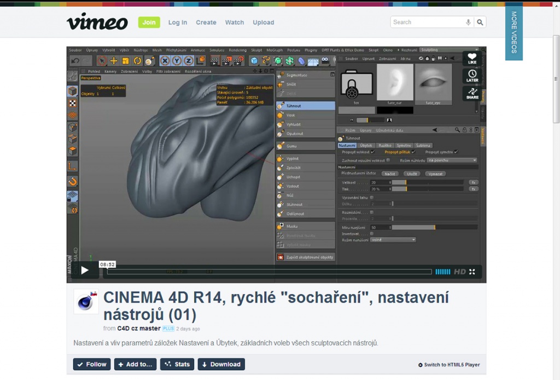This screenshot has width=560, height=380.
Task: Select the Táhnout sculpt brush
Action: click(x=306, y=106)
